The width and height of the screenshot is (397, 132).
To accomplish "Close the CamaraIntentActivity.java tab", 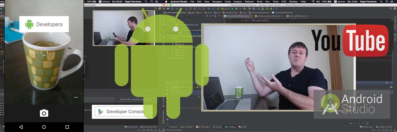I will point(251,16).
